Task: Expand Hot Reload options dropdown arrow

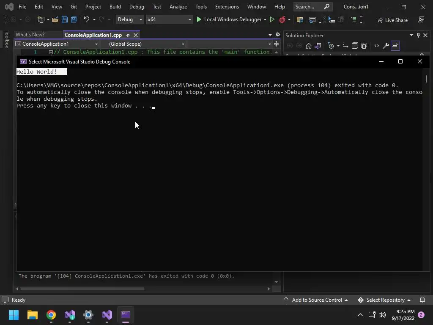Action: tap(289, 19)
